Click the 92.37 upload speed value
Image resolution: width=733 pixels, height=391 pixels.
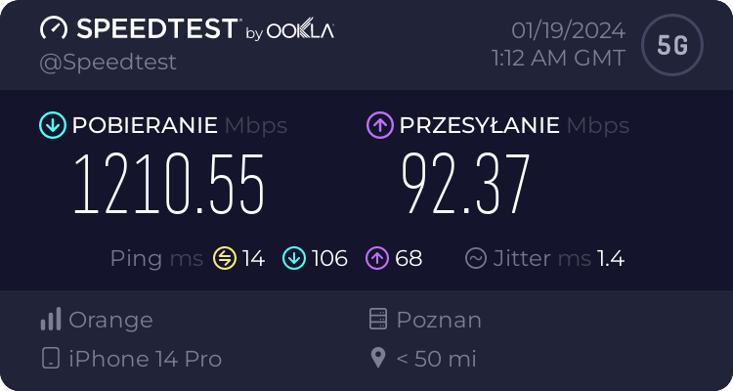click(465, 184)
